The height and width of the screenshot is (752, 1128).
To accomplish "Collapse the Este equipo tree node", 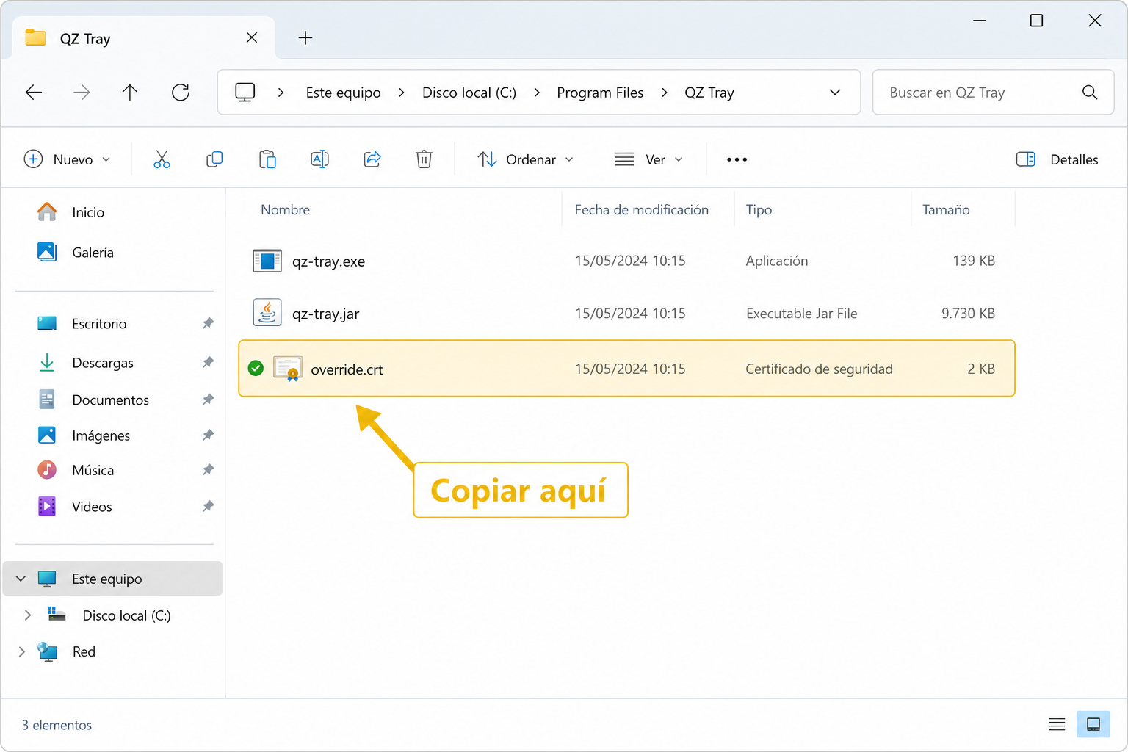I will click(21, 579).
